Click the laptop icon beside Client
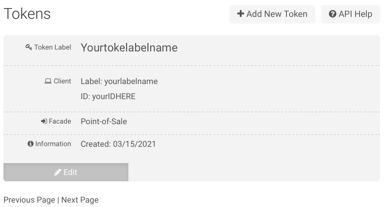This screenshot has height=207, width=386. point(48,81)
